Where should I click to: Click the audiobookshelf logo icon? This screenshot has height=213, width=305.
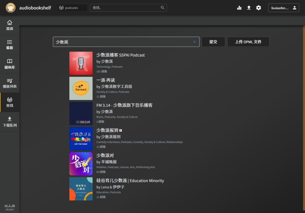(x=10, y=8)
